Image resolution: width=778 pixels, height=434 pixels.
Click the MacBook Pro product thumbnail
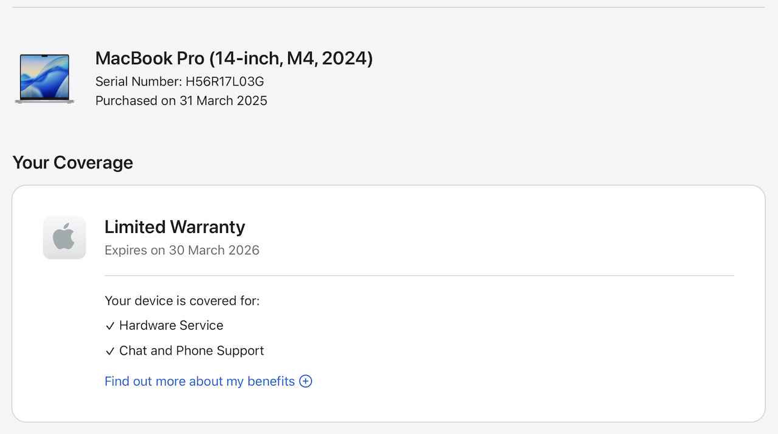coord(44,78)
